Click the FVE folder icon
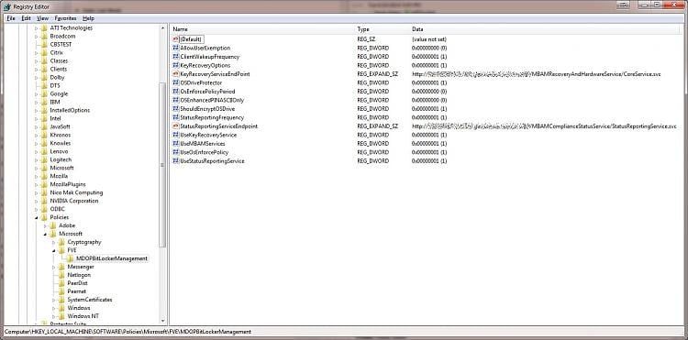Image resolution: width=688 pixels, height=340 pixels. pyautogui.click(x=61, y=250)
